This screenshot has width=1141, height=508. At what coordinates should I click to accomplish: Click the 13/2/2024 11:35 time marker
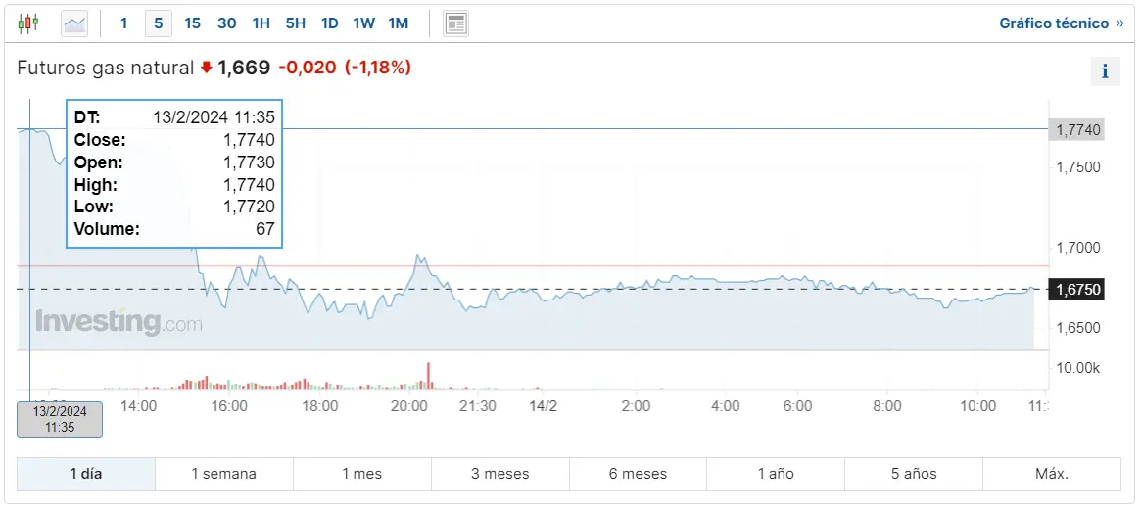click(x=60, y=419)
